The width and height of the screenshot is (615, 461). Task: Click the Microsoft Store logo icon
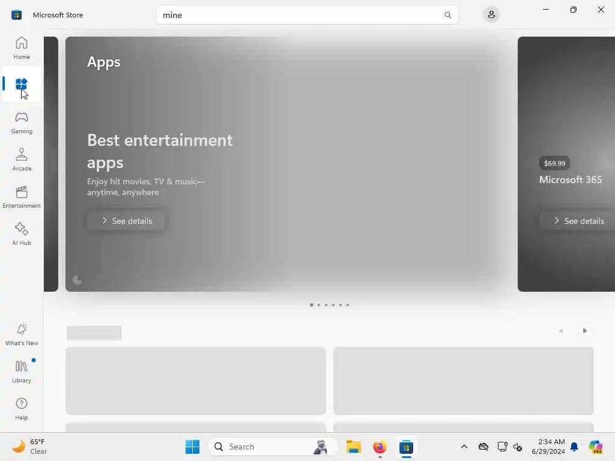(16, 15)
